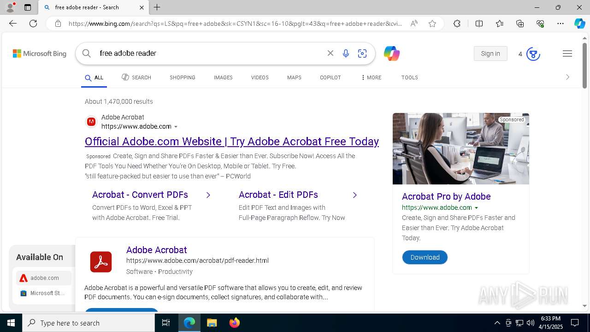The image size is (590, 332).
Task: Click the Sign in button
Action: (x=490, y=53)
